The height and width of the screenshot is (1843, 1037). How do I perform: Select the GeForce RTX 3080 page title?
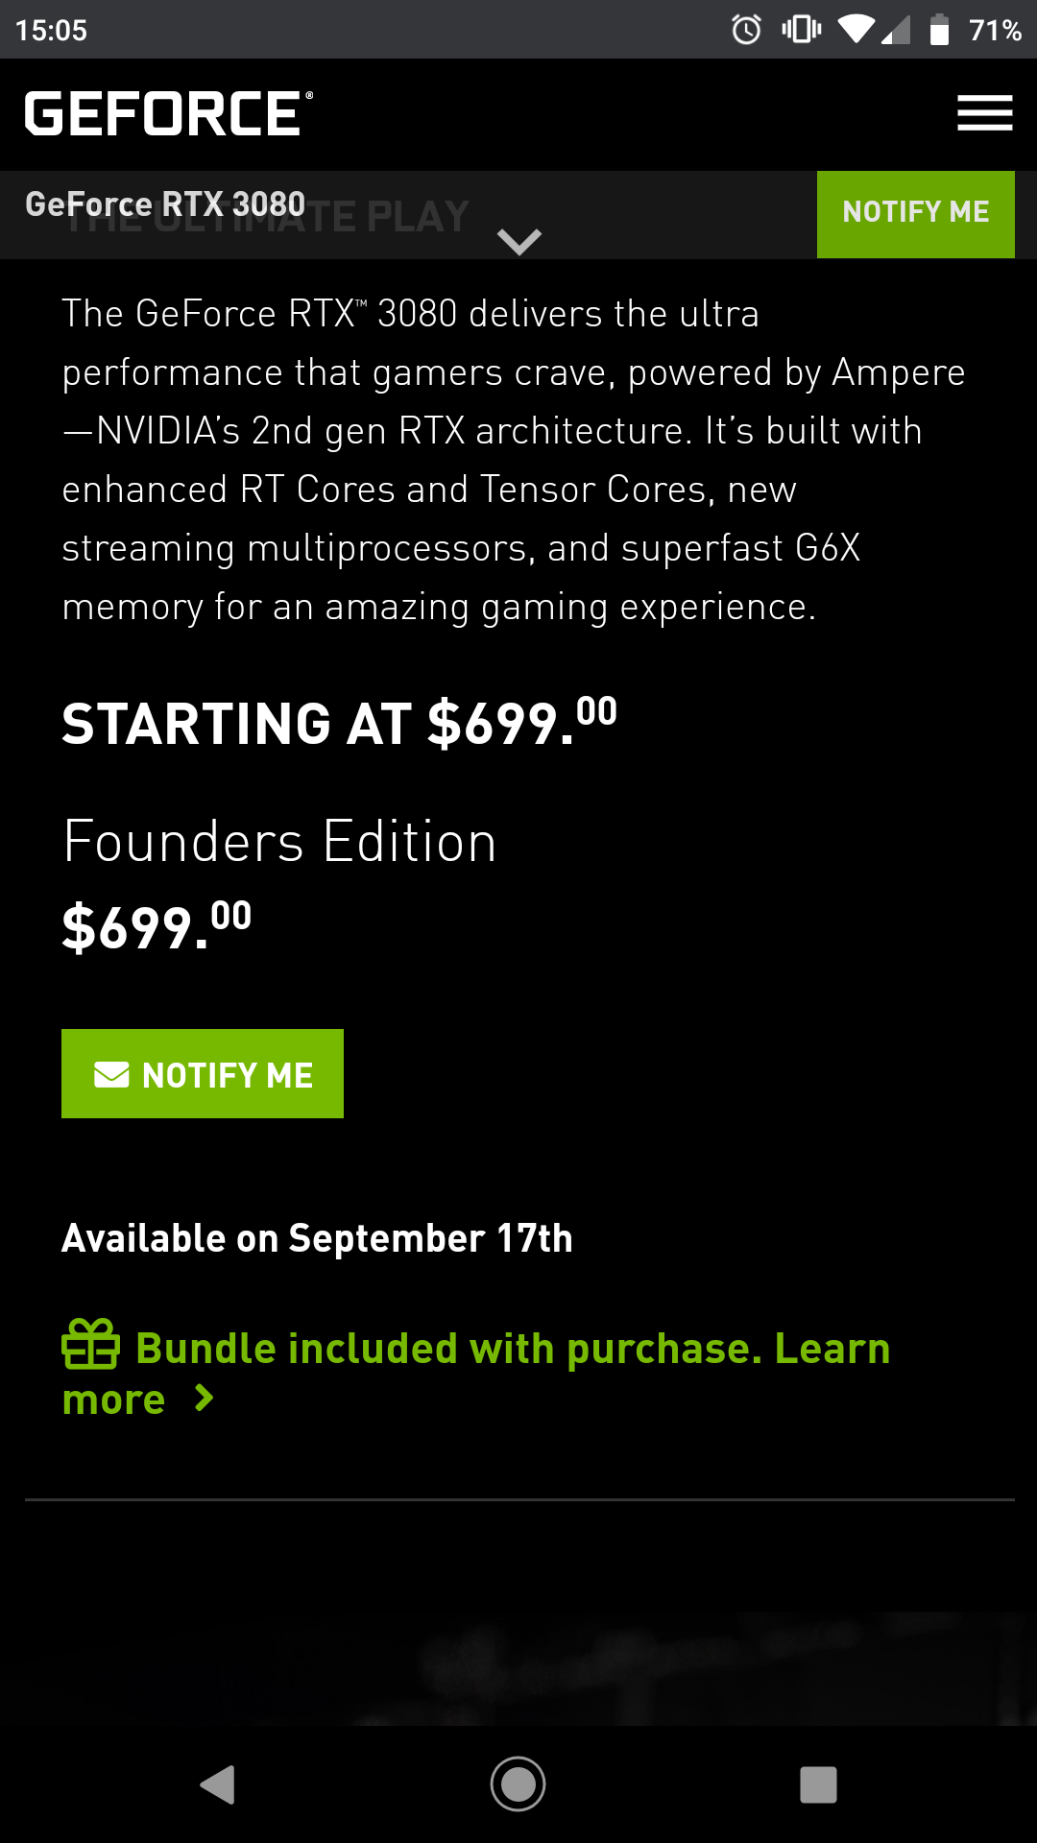click(164, 203)
